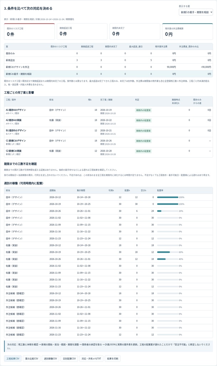Screen dimensions: 217x366
Task: Click the 完了案 / 期限 column header
Action: [x=106, y=100]
